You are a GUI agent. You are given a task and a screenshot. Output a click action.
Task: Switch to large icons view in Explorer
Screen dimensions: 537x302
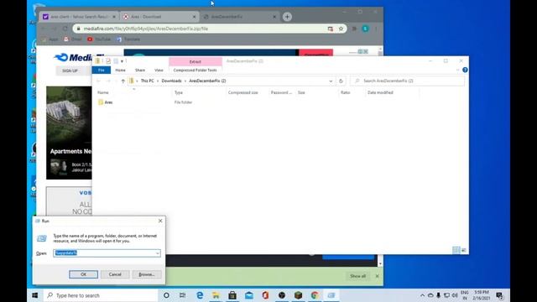(464, 250)
